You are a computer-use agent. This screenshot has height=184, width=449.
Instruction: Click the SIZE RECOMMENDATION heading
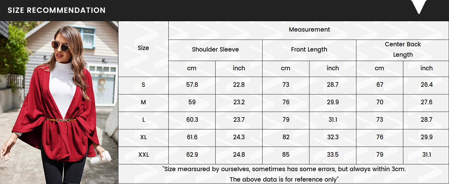pyautogui.click(x=56, y=10)
